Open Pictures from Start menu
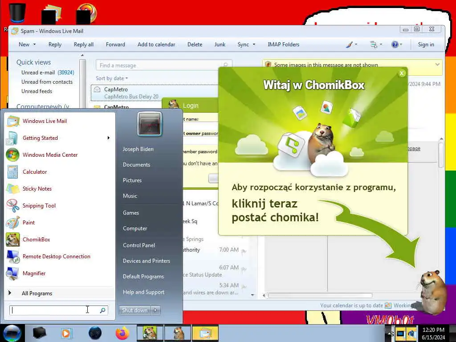The image size is (456, 342). (132, 180)
